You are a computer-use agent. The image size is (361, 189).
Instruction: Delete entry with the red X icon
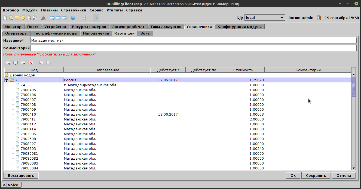click(x=31, y=63)
